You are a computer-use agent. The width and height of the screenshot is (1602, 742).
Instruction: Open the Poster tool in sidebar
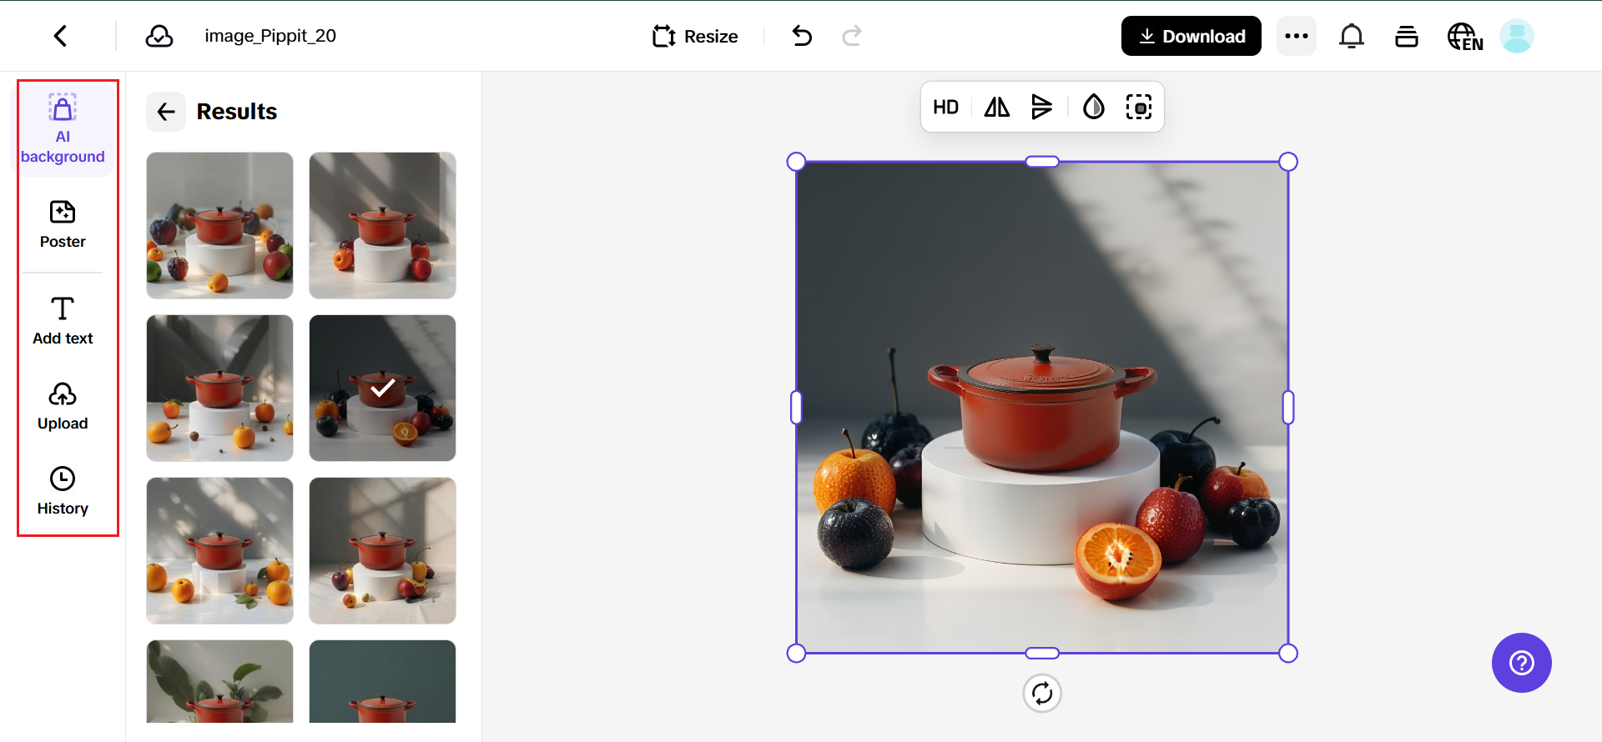click(x=63, y=224)
